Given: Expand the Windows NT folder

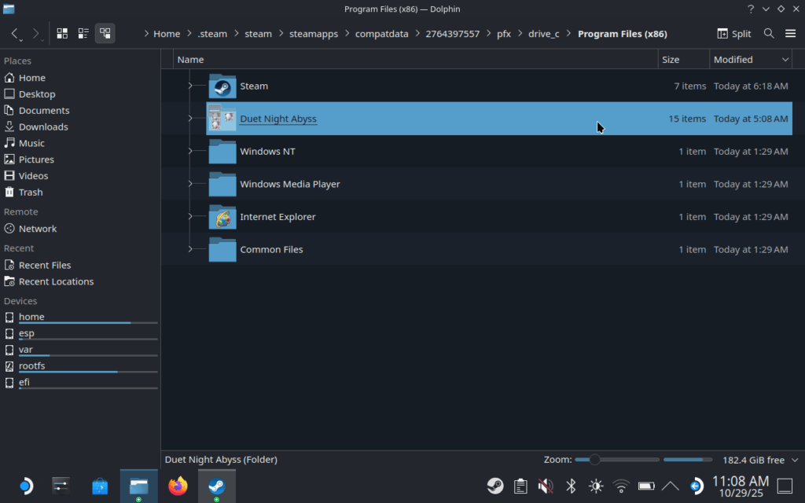Looking at the screenshot, I should tap(189, 151).
